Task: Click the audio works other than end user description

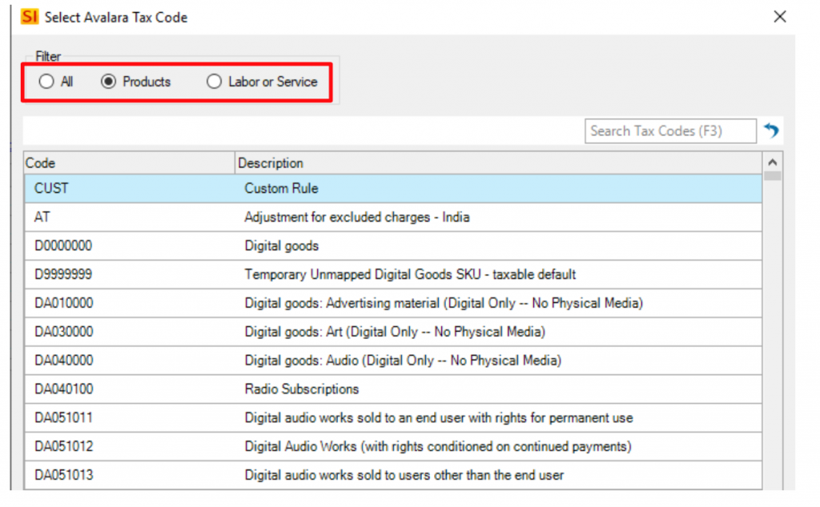Action: coord(404,475)
